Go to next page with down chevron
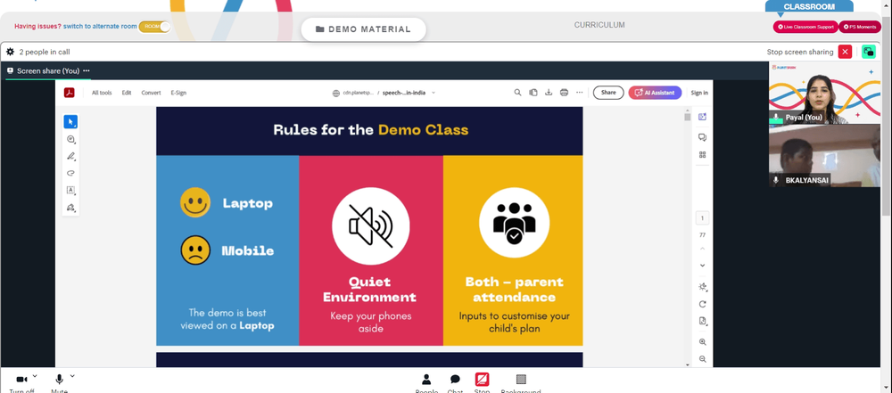 702,265
